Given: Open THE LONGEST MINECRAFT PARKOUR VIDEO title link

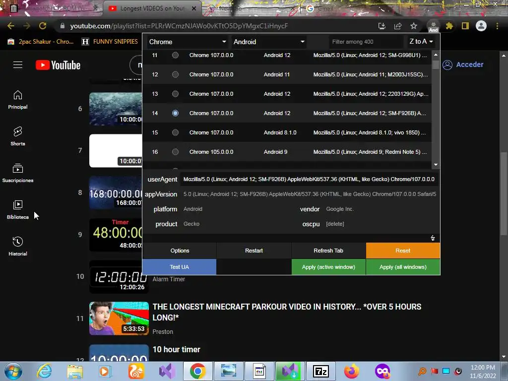Looking at the screenshot, I should pyautogui.click(x=287, y=312).
